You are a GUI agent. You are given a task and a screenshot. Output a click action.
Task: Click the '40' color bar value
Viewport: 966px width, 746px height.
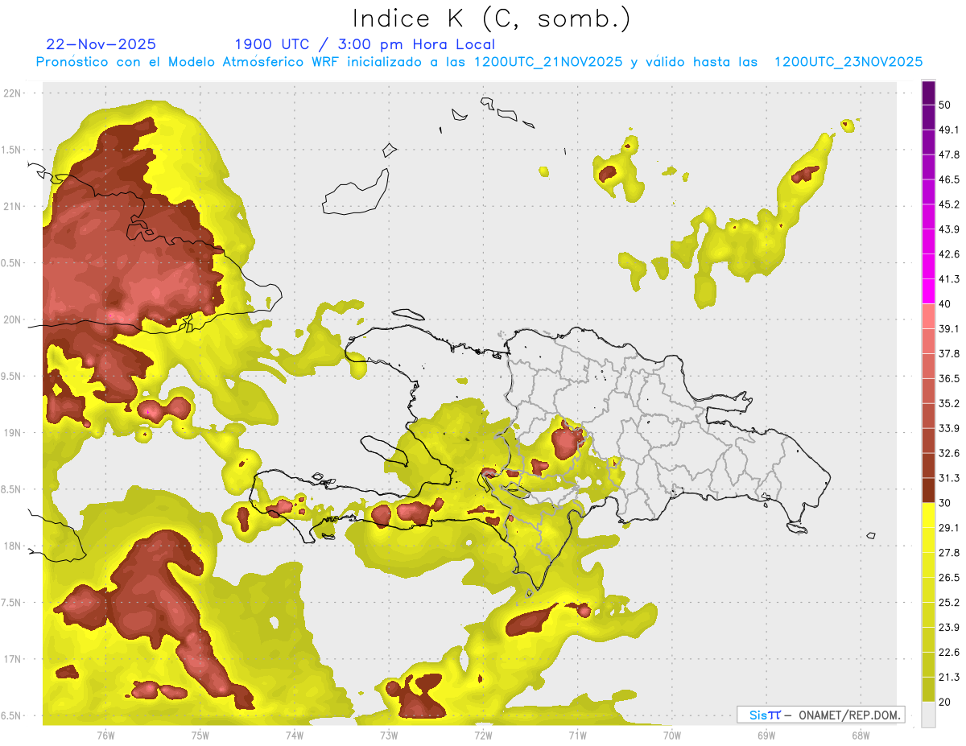tap(946, 304)
